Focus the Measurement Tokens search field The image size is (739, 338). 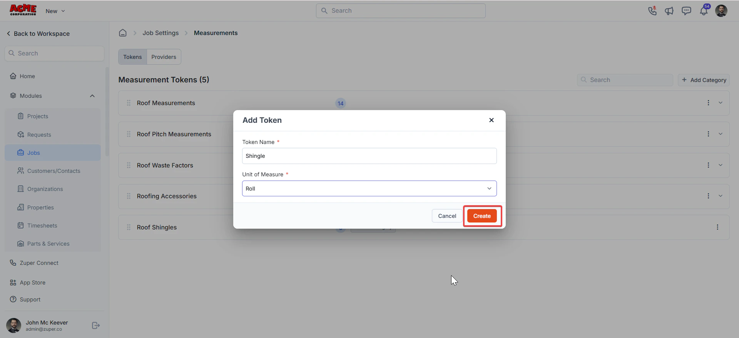(x=625, y=80)
